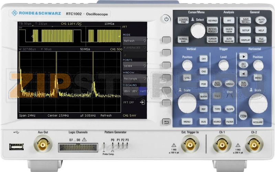Push the power button
The width and height of the screenshot is (275, 172).
166,19
